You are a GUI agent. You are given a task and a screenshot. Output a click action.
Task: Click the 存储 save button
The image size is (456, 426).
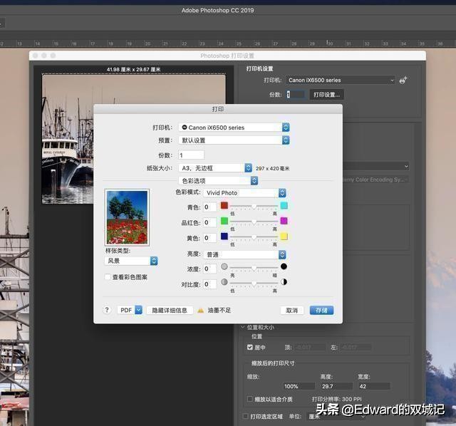point(321,311)
